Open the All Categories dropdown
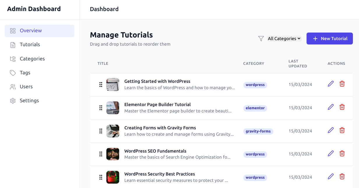Screen dimensions: 359x188 284,39
